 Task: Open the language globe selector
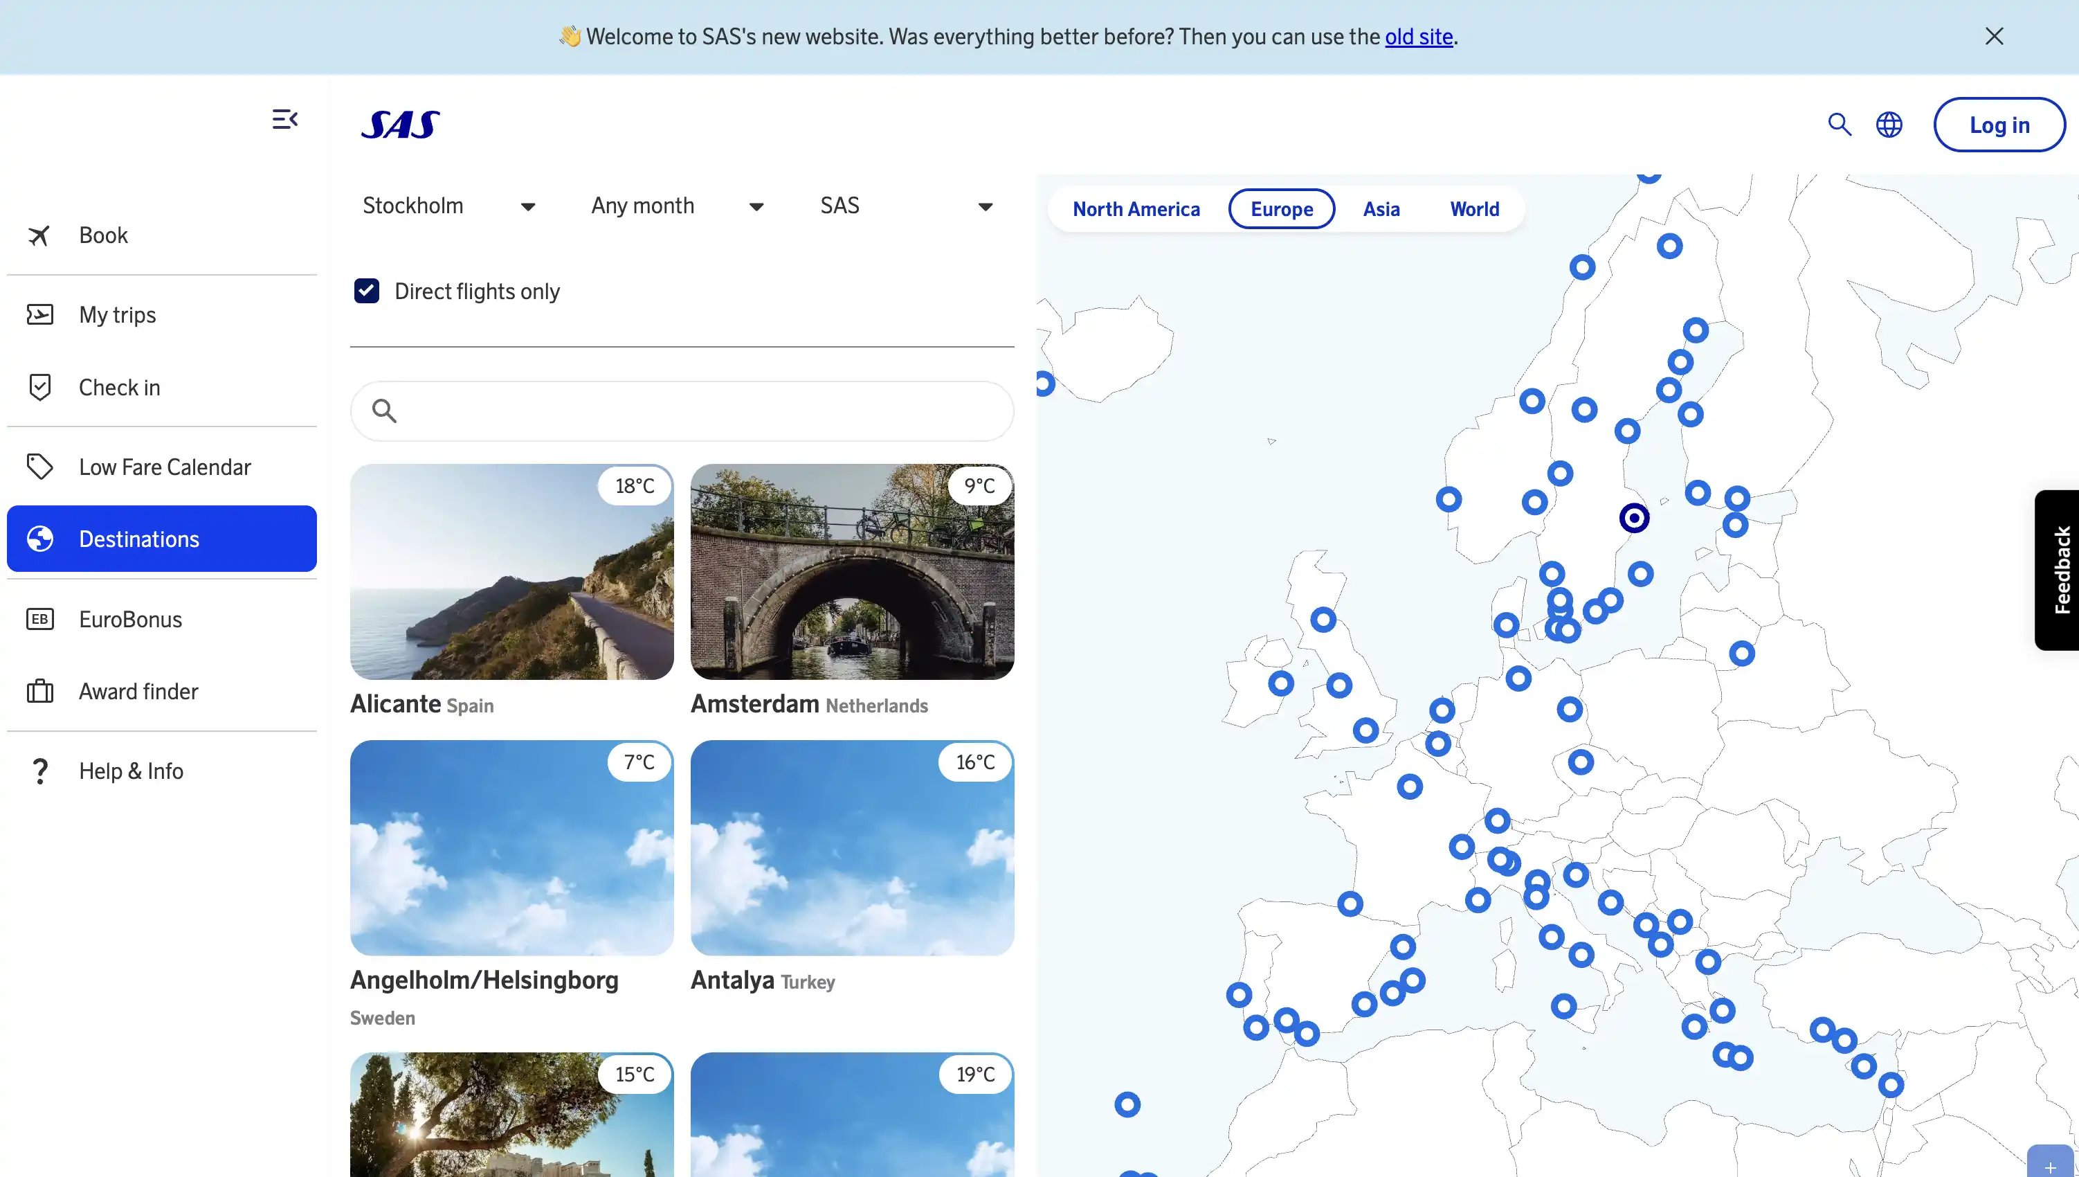point(1888,125)
